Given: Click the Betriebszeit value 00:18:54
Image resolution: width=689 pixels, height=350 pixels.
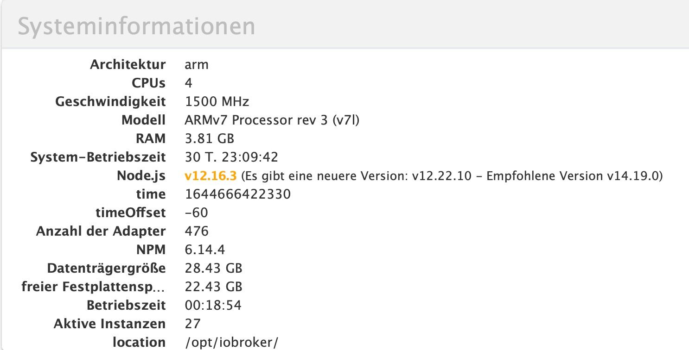Looking at the screenshot, I should 213,305.
